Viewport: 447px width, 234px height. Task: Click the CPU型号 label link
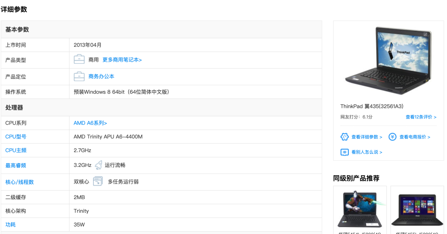point(16,137)
